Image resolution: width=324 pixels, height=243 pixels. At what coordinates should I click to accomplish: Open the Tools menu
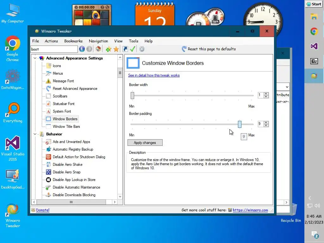[x=134, y=41]
